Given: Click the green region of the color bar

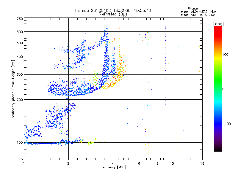Looking at the screenshot, I should pyautogui.click(x=218, y=80).
